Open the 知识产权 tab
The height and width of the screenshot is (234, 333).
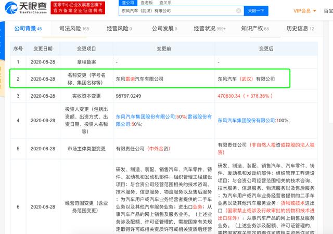[255, 29]
